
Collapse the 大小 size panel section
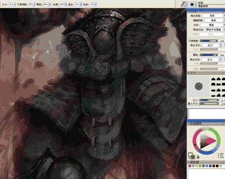tap(189, 73)
